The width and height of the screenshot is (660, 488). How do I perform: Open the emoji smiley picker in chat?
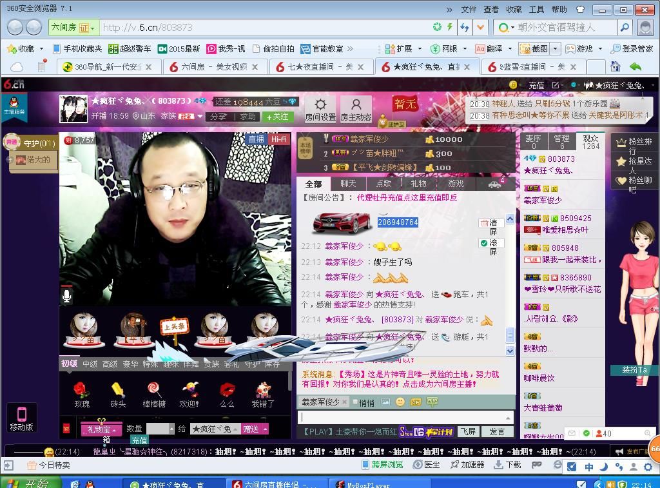[400, 402]
